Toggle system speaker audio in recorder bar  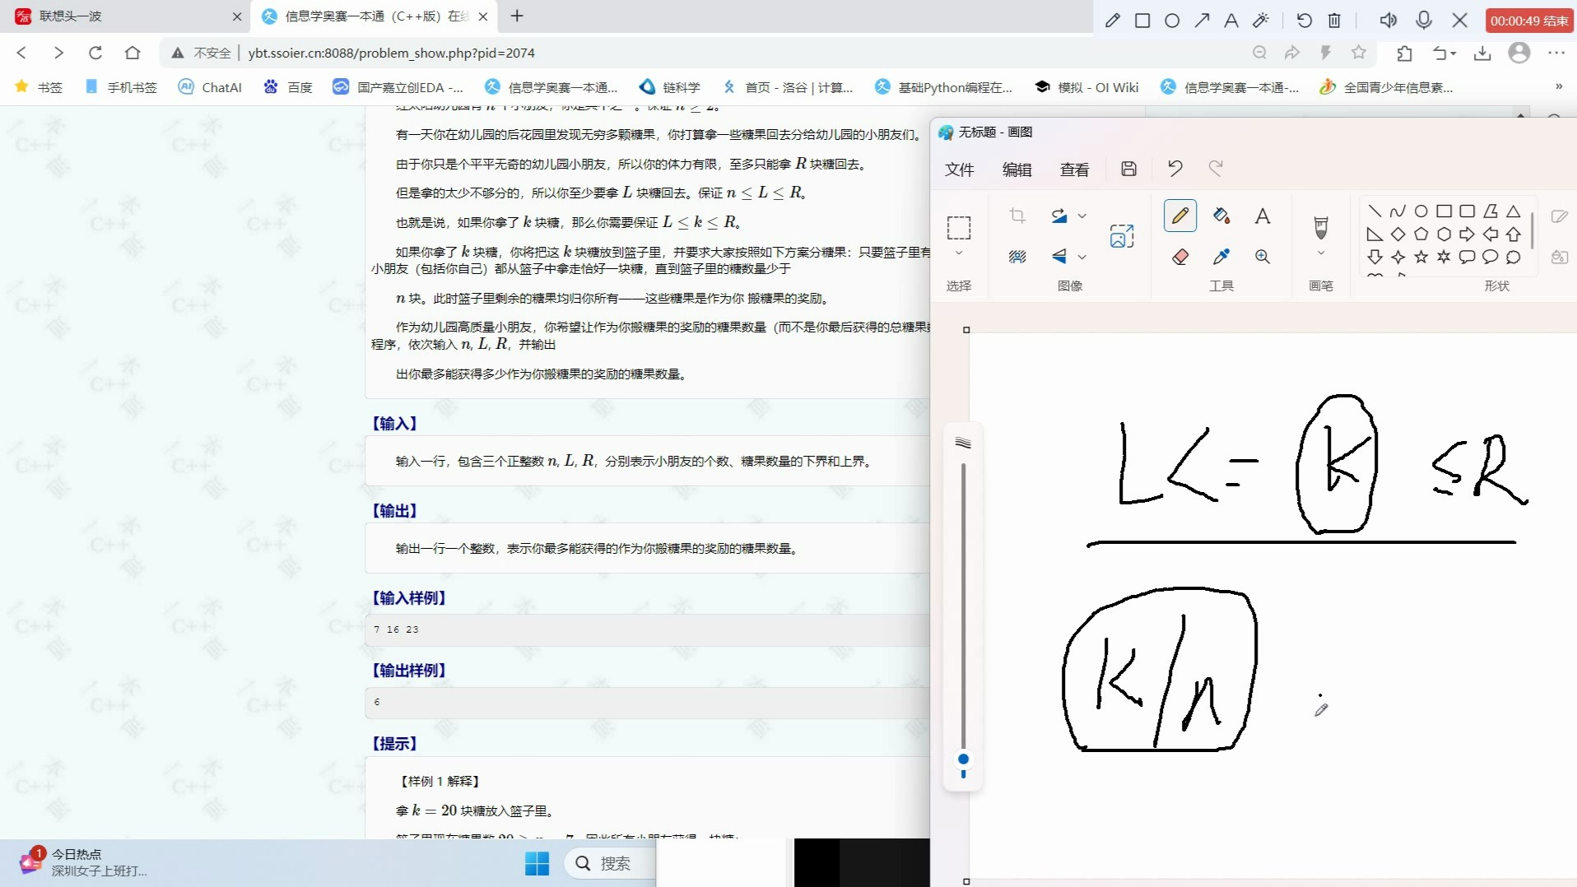[1389, 21]
